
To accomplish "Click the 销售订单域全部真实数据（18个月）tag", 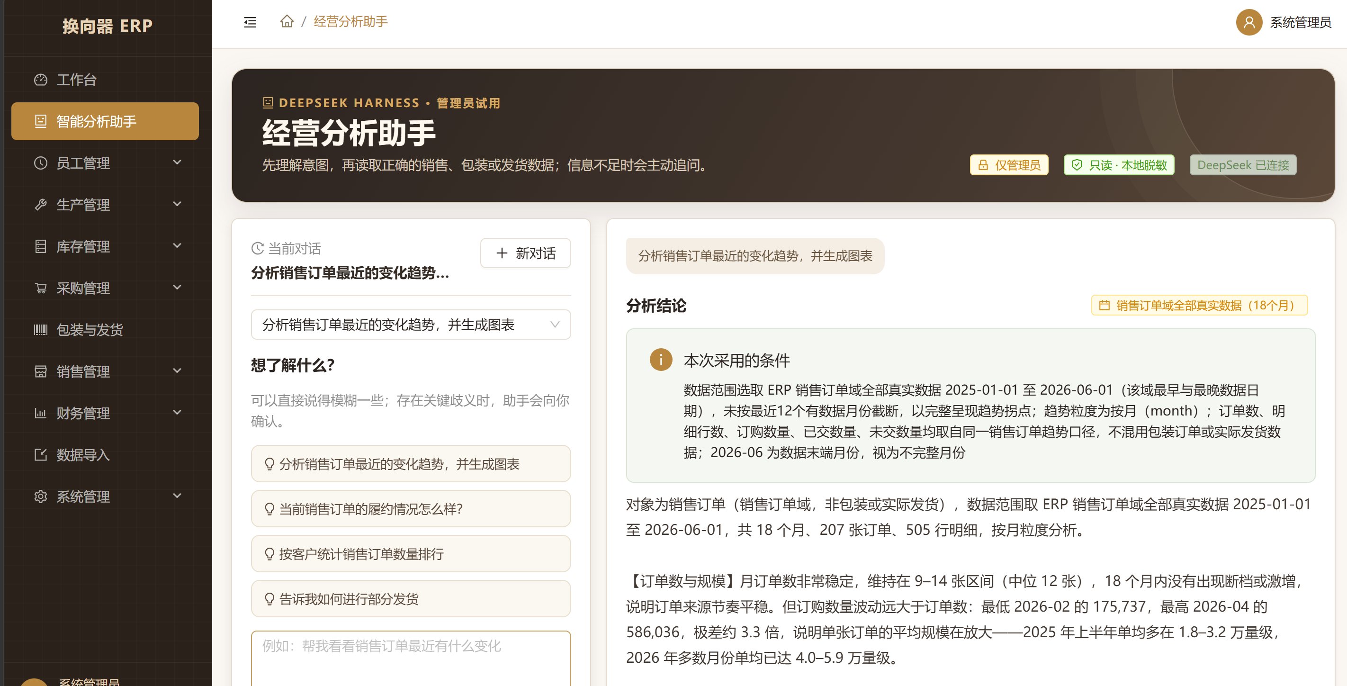I will 1199,306.
